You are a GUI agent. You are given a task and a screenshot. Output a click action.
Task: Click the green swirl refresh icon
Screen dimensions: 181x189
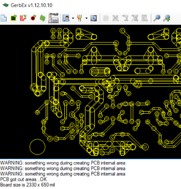pos(43,18)
